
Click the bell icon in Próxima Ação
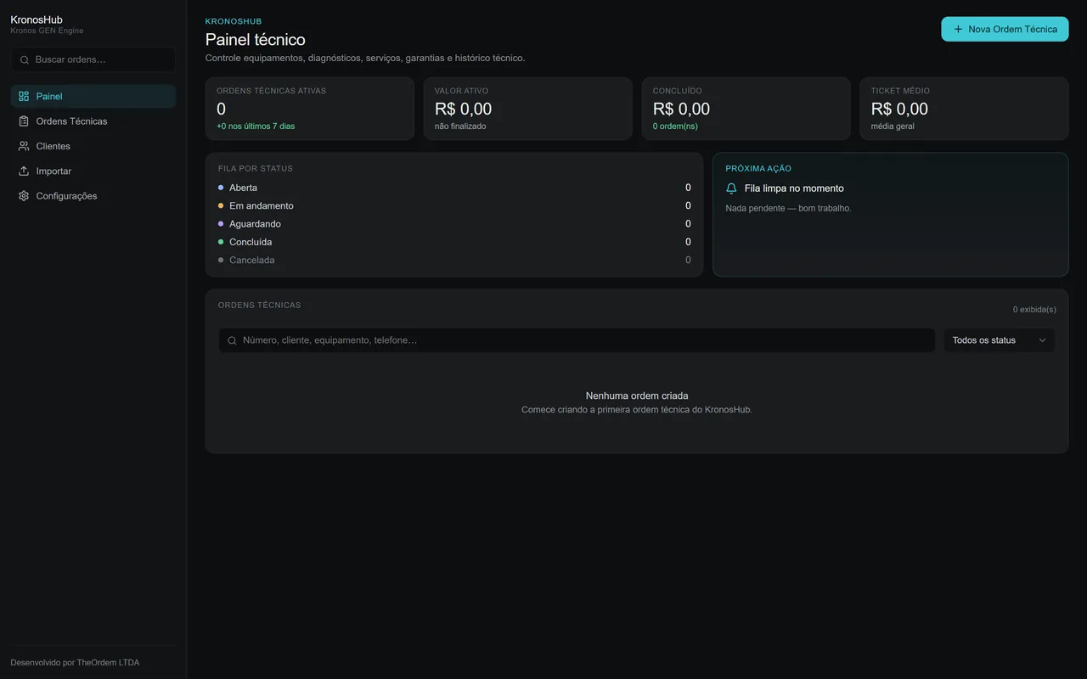click(x=731, y=188)
